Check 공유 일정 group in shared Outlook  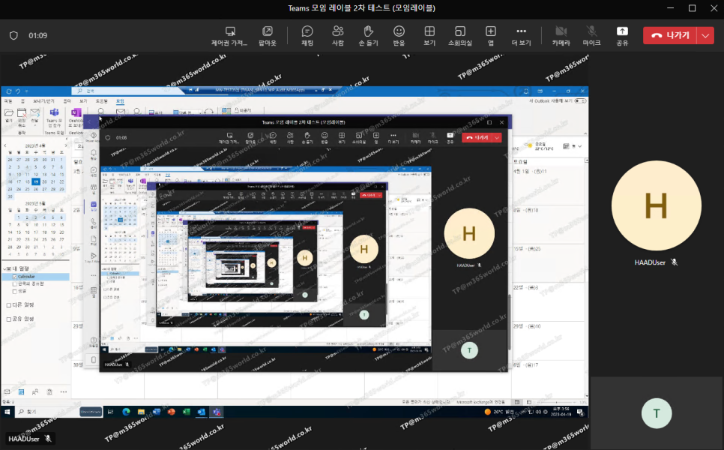(9, 319)
